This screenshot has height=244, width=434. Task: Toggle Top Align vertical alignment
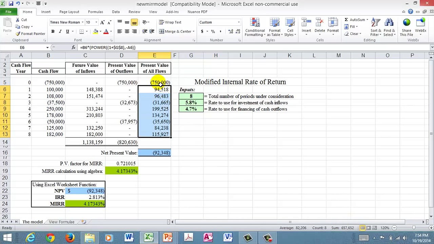coord(120,22)
